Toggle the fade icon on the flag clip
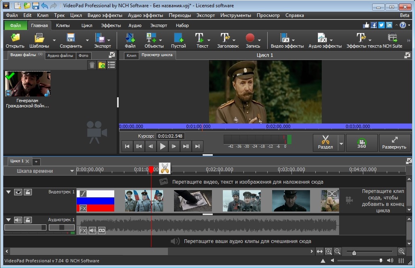The width and height of the screenshot is (415, 268). [83, 194]
